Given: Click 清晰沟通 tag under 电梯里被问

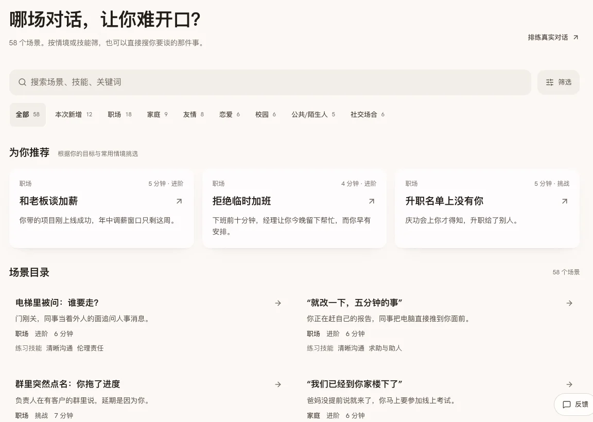Looking at the screenshot, I should (59, 348).
